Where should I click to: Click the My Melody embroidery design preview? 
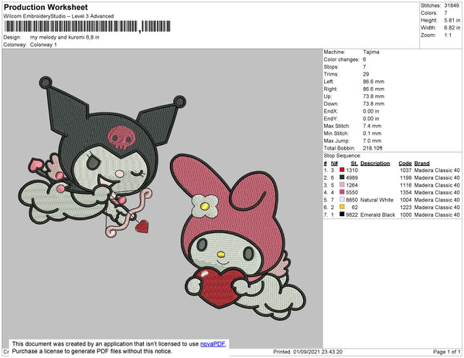pos(238,238)
